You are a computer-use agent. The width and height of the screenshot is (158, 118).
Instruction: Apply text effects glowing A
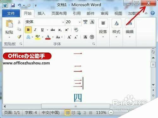28,37
